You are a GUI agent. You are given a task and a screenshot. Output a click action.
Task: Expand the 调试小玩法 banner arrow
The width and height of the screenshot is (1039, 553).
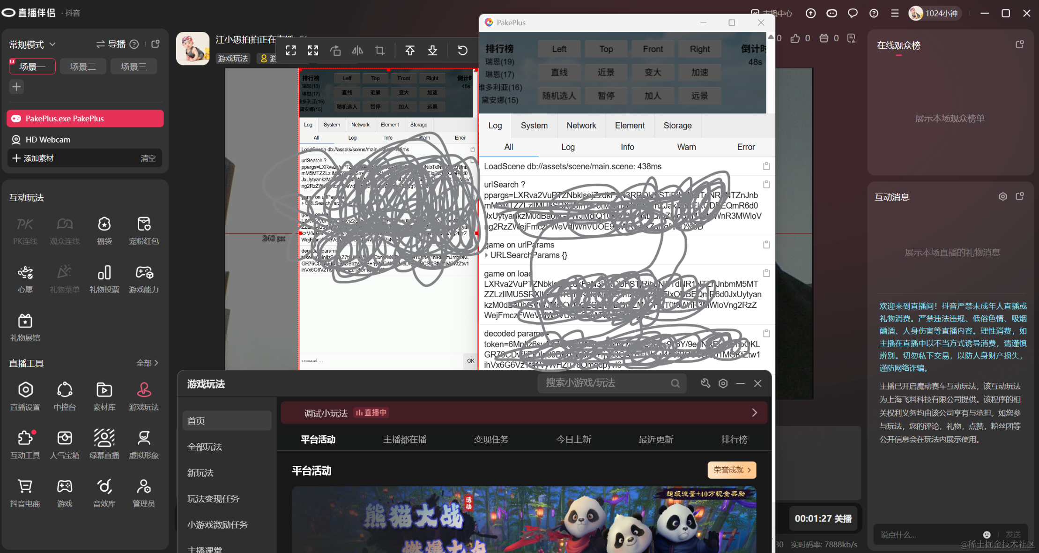point(754,412)
